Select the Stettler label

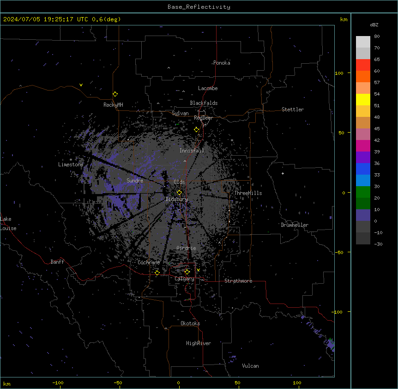click(x=293, y=109)
